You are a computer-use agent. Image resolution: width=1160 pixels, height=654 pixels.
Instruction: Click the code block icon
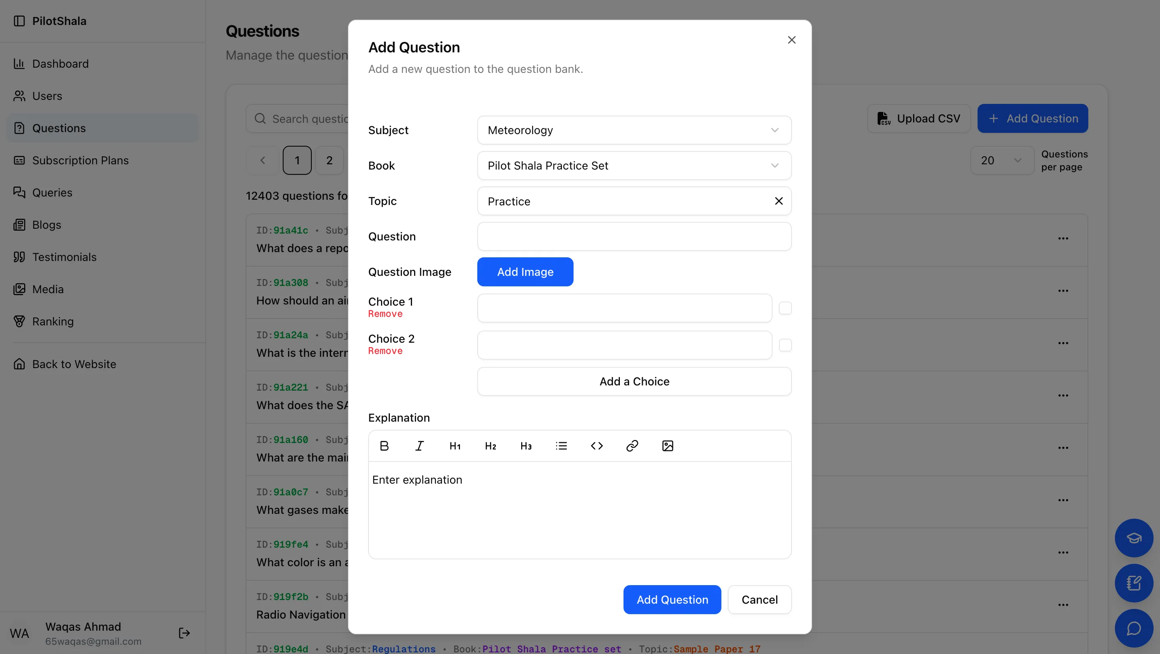(597, 446)
